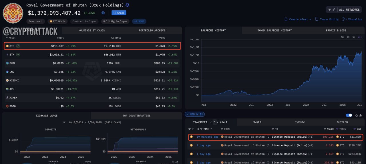
Task: Toggle the blue switch above transfers table
Action: (349, 115)
